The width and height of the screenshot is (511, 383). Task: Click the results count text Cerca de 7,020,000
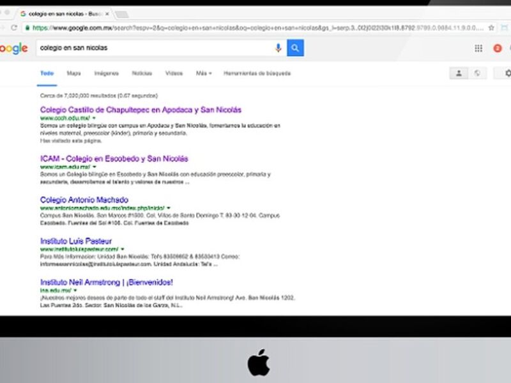[x=99, y=96]
